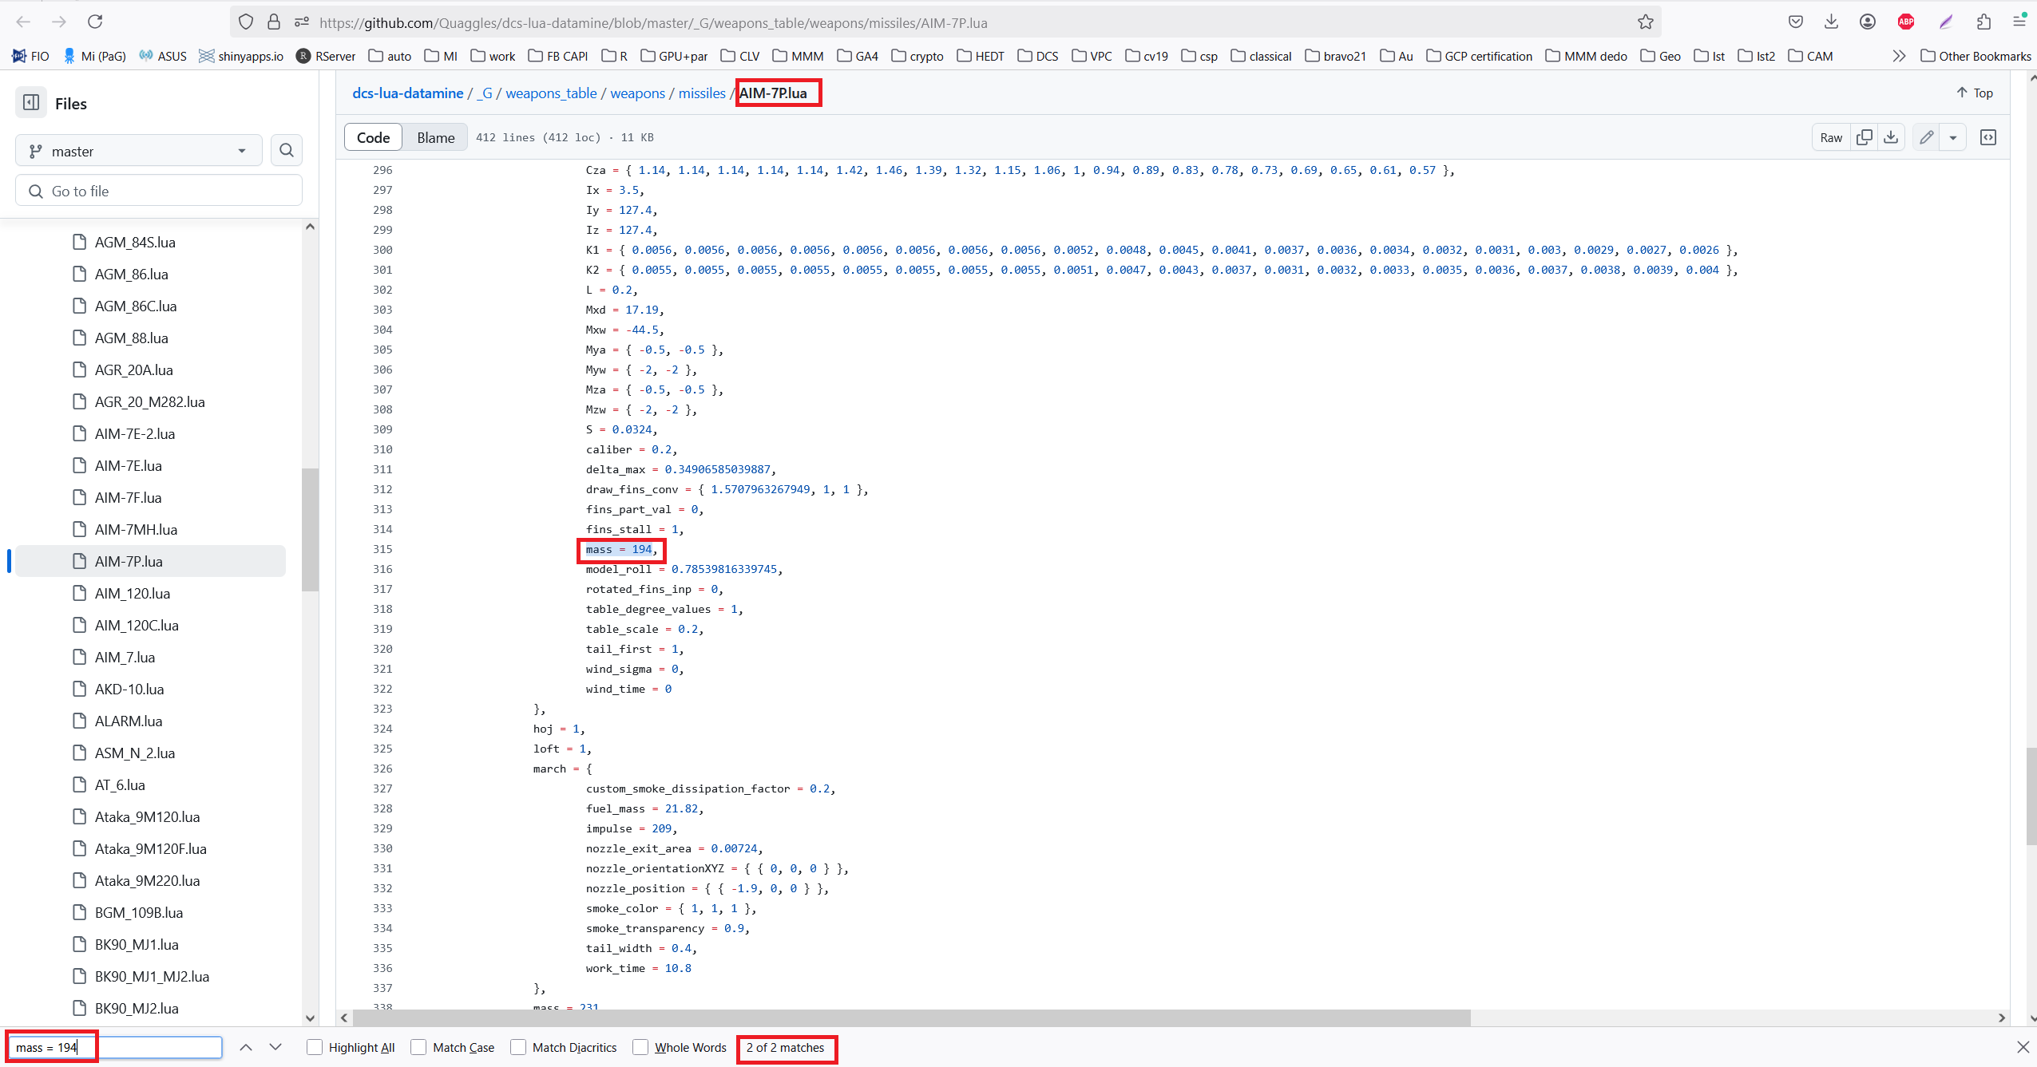Open the GCP certification bookmarks folder
The width and height of the screenshot is (2037, 1067).
pyautogui.click(x=1479, y=56)
